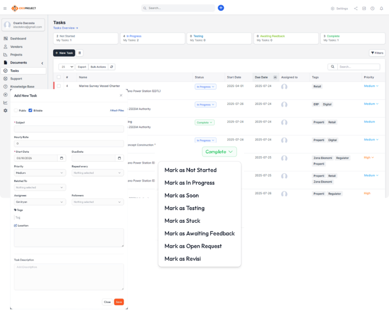
Task: Open the clock timer icon in header
Action: pos(372,8)
